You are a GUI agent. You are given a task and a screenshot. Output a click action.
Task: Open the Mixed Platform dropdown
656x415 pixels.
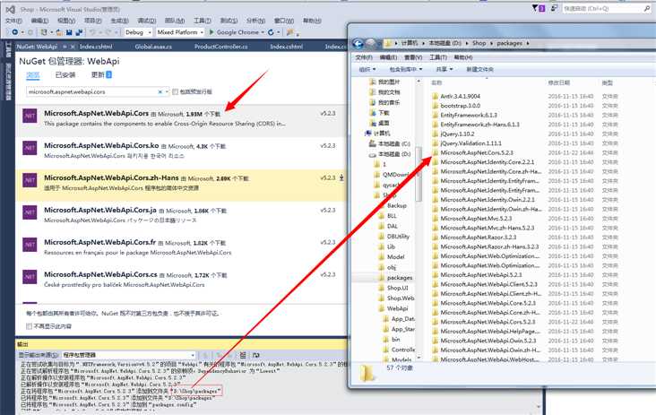[180, 32]
